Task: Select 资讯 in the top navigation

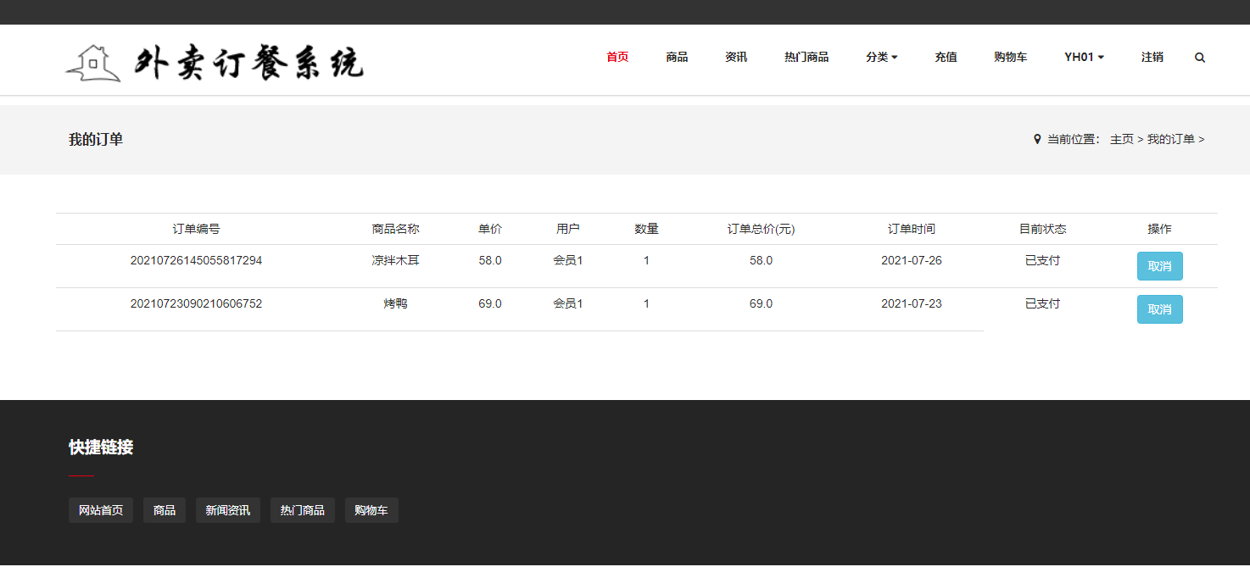Action: (736, 58)
